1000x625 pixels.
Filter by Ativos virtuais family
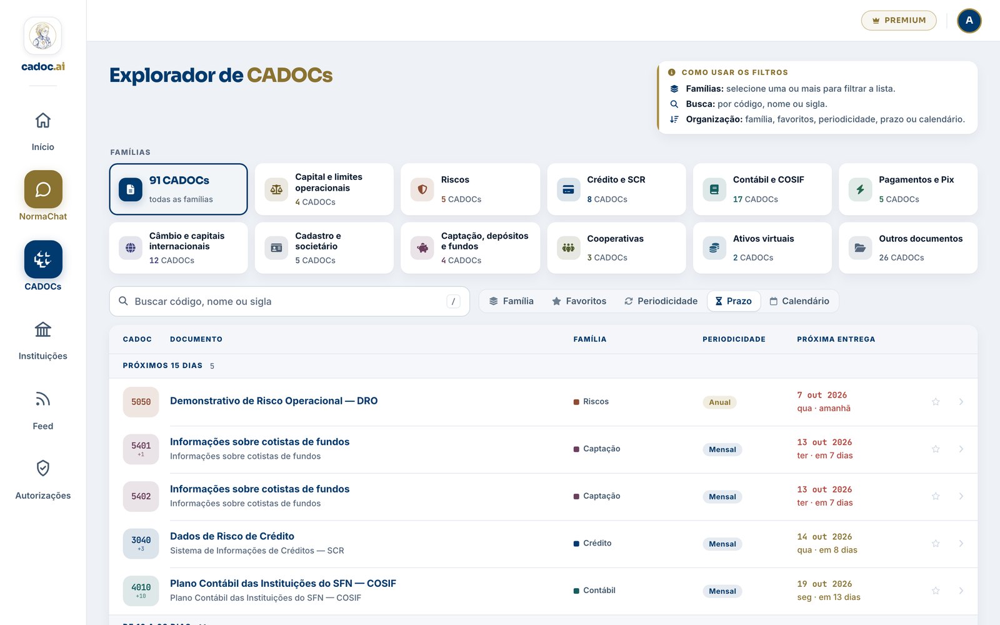[762, 248]
